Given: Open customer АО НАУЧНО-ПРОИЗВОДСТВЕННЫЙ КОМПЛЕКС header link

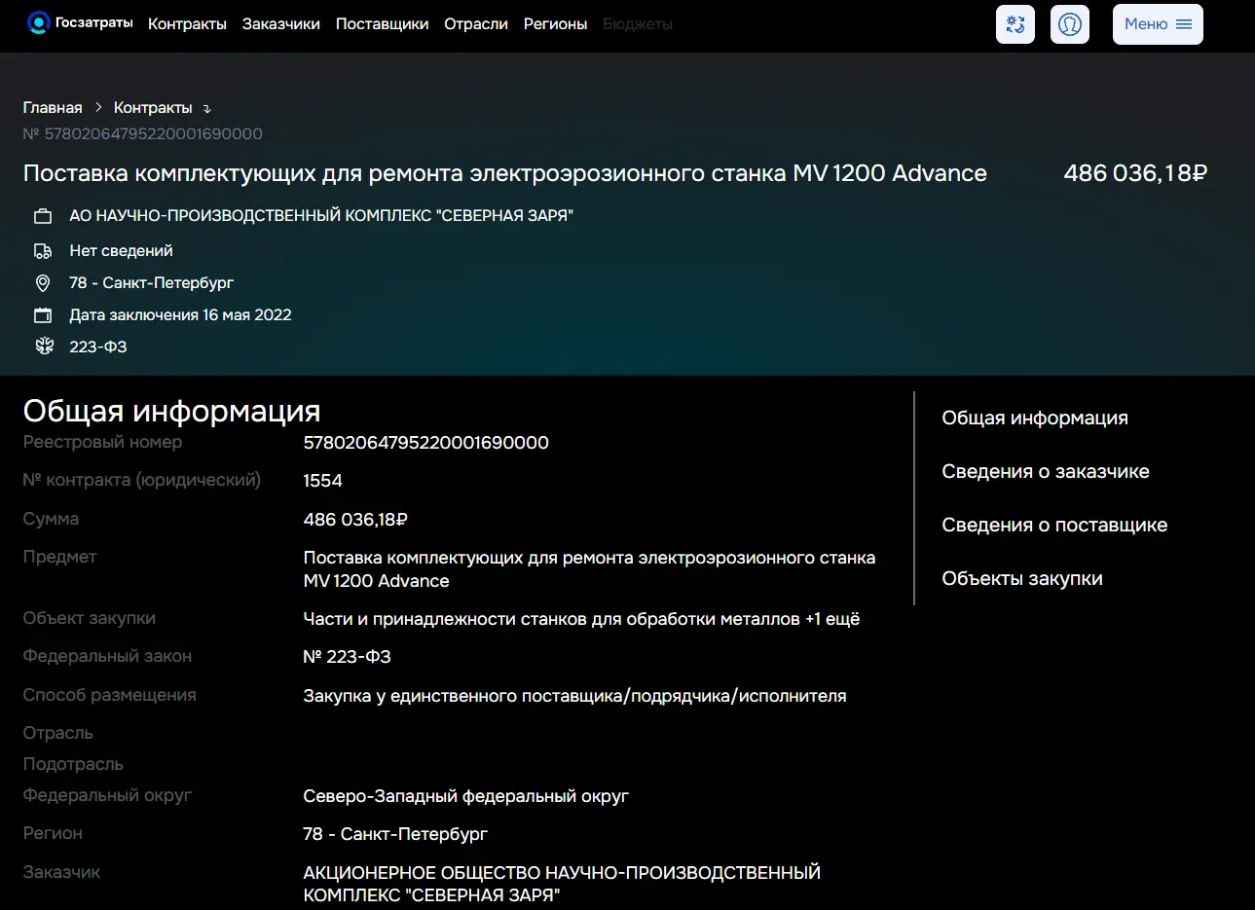Looking at the screenshot, I should (321, 216).
